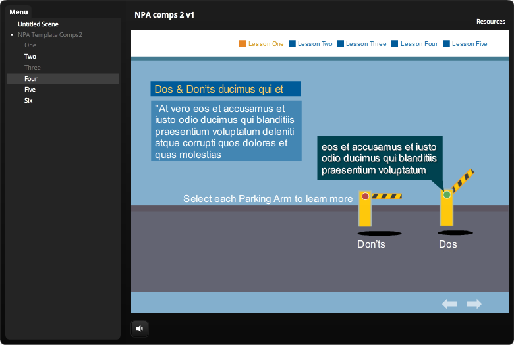Mute audio with the speaker button
The image size is (514, 345).
140,328
